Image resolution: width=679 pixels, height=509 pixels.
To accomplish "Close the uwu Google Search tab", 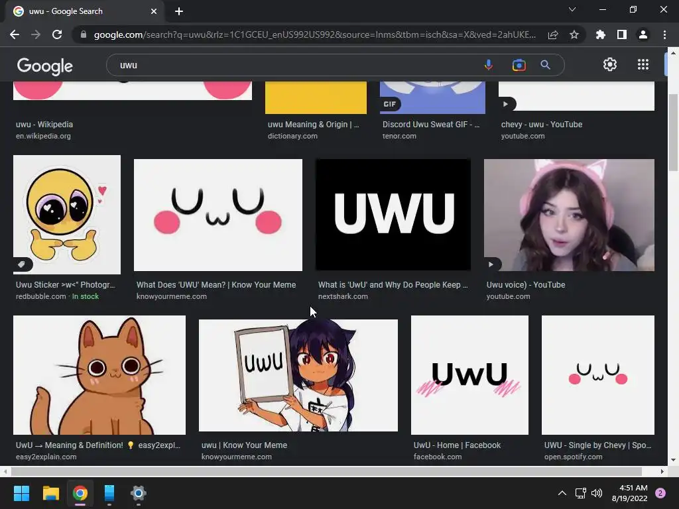I will click(154, 11).
